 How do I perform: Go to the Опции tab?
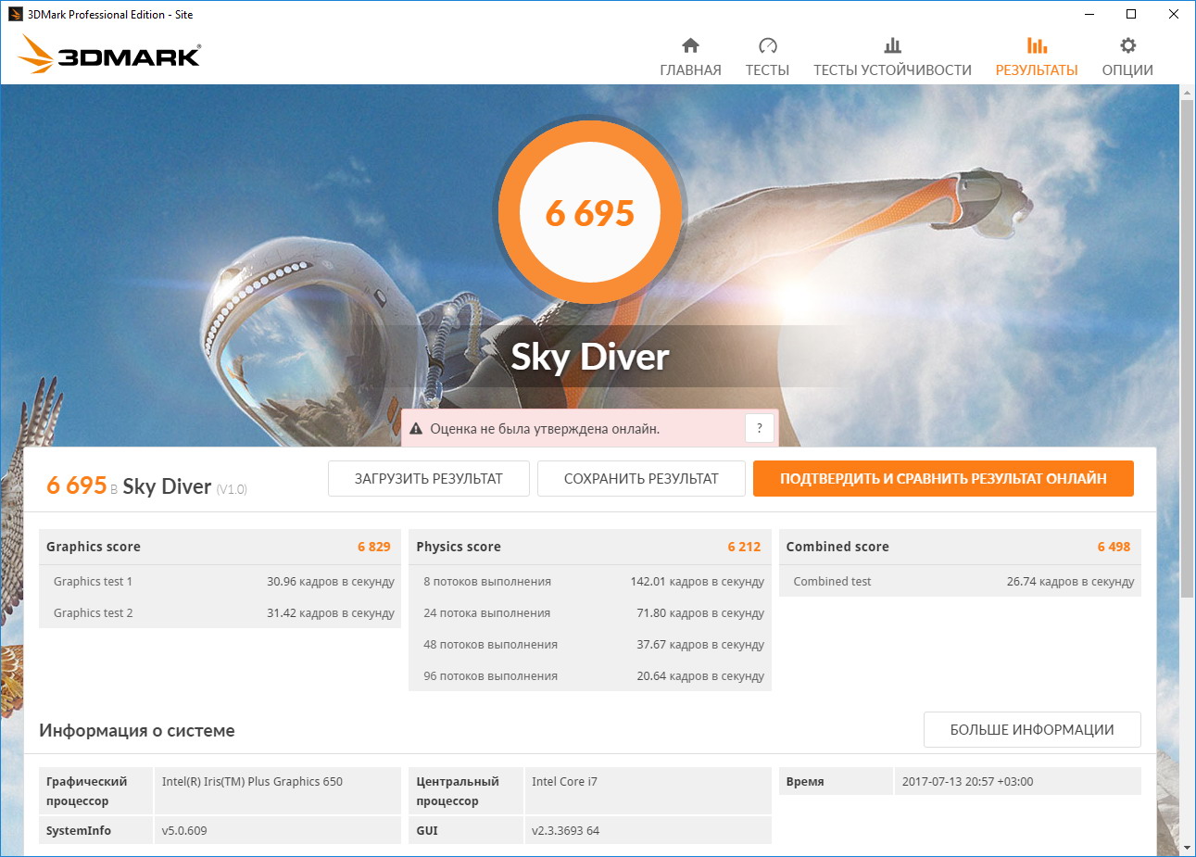[1127, 57]
